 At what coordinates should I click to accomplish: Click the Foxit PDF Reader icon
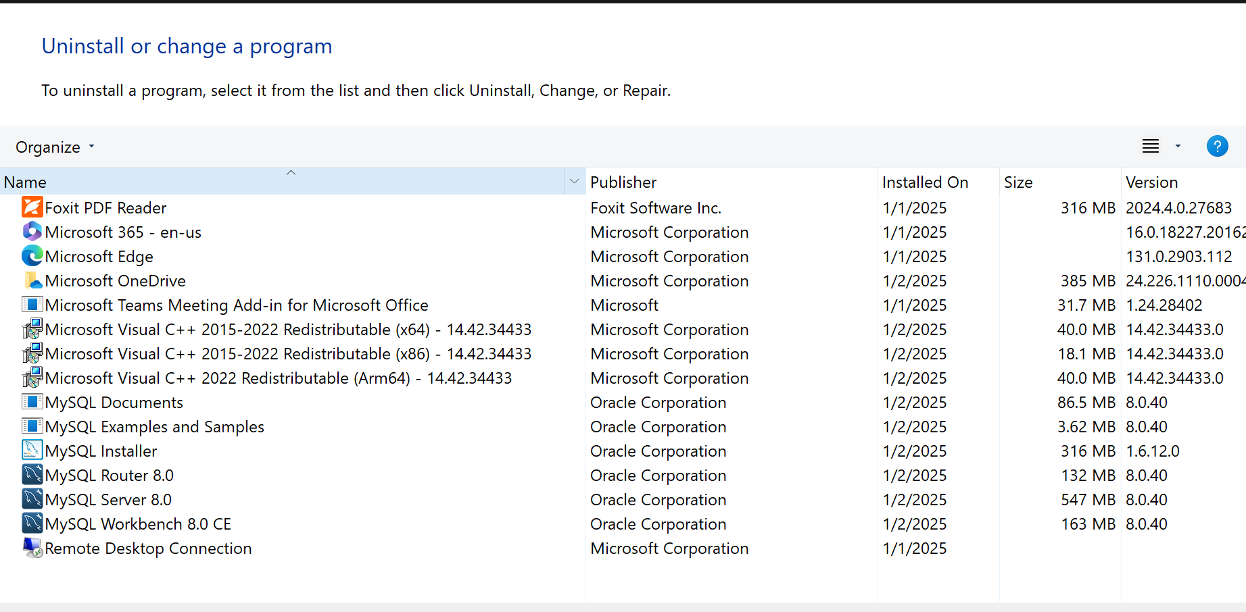pyautogui.click(x=32, y=207)
